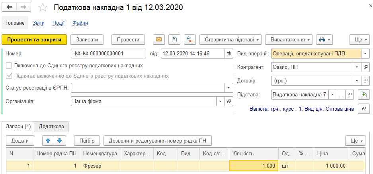
Task: Expand Вивантаження dropdown
Action: pos(289,40)
